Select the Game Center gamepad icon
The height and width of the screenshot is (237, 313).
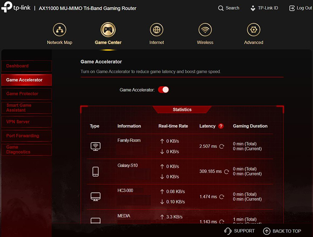[108, 30]
